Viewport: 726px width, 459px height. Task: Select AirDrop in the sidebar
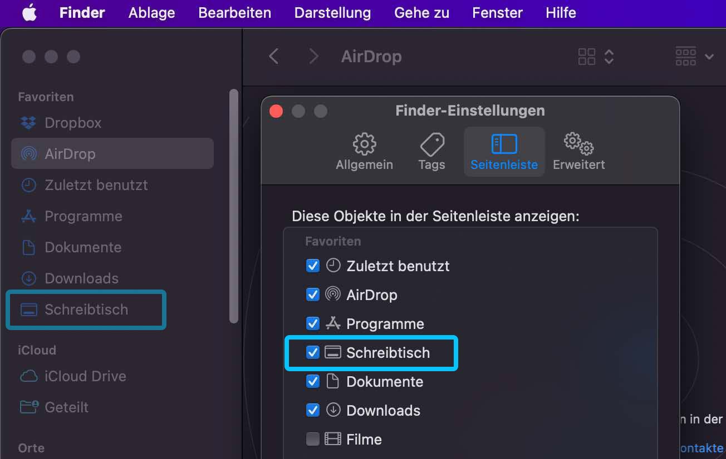(112, 153)
